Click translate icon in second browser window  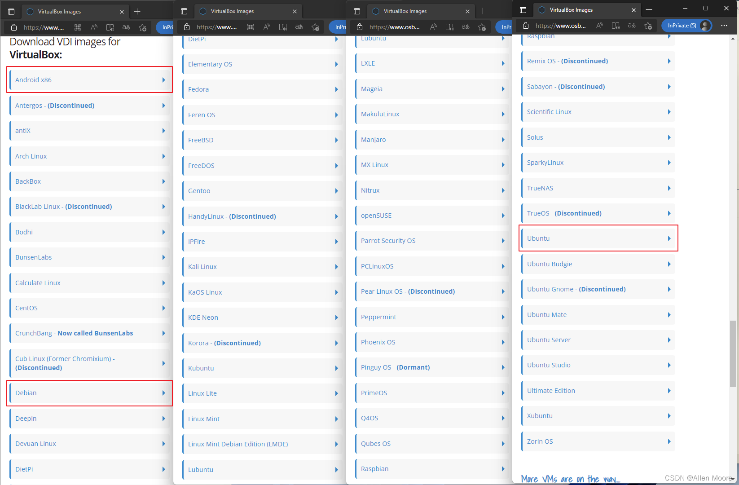click(299, 27)
